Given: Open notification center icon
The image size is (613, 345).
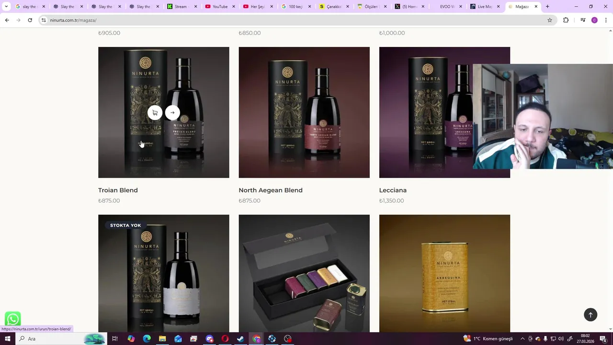Looking at the screenshot, I should tap(603, 339).
